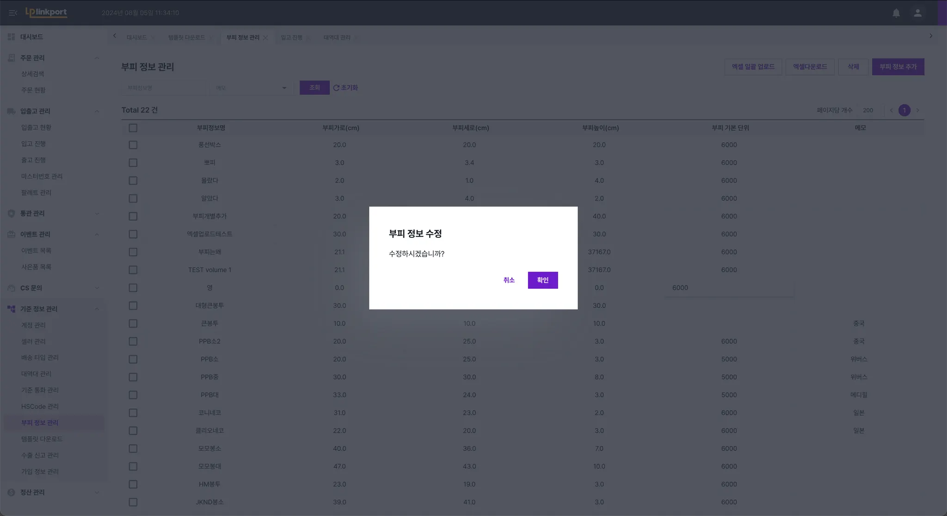947x516 pixels.
Task: Cancel the dialog with 취소
Action: point(509,280)
